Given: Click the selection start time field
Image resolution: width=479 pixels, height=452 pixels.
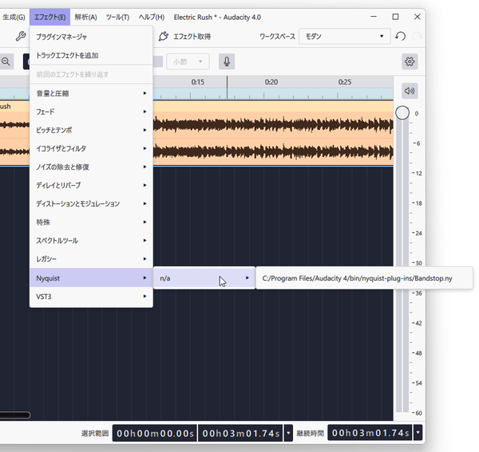Looking at the screenshot, I should tap(155, 433).
